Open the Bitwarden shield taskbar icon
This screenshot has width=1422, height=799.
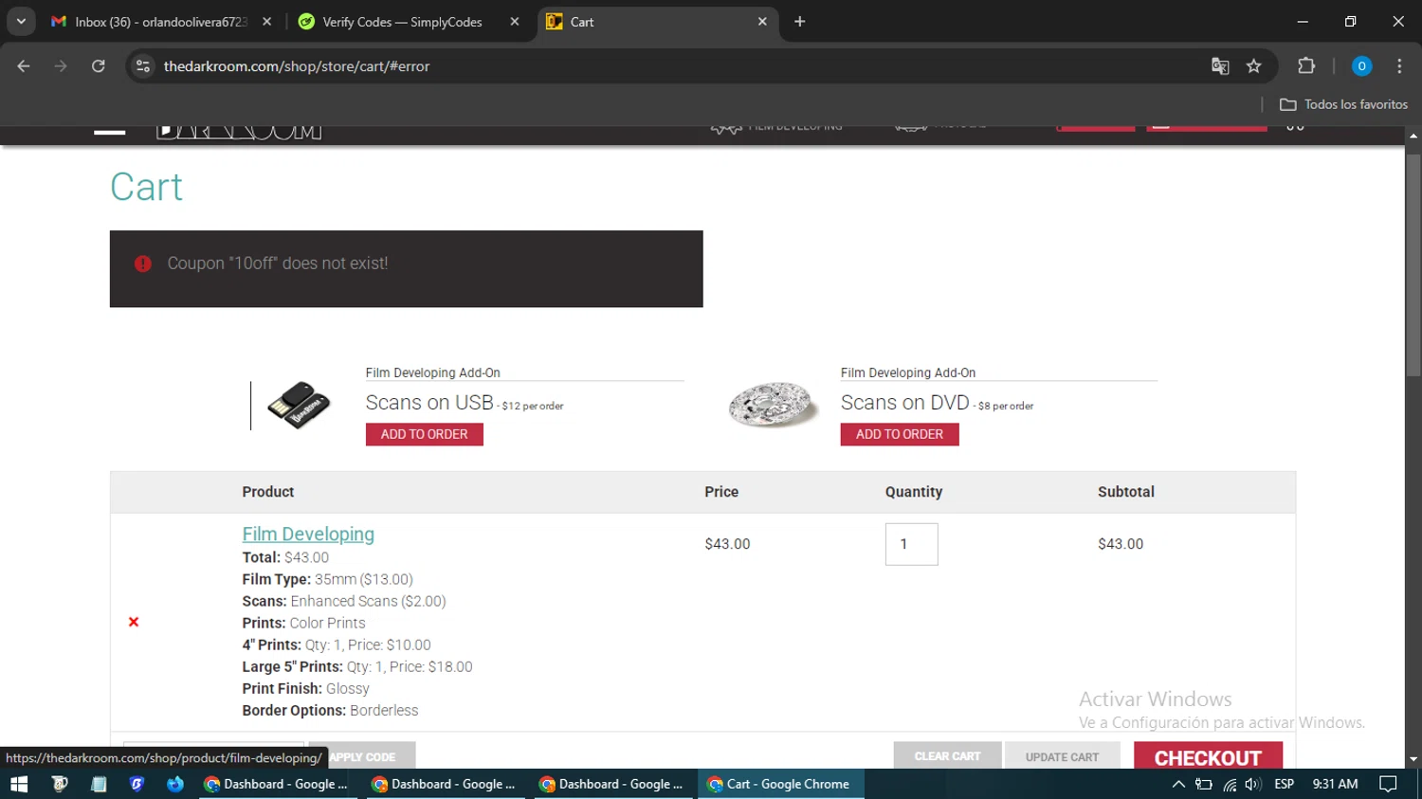pyautogui.click(x=137, y=784)
